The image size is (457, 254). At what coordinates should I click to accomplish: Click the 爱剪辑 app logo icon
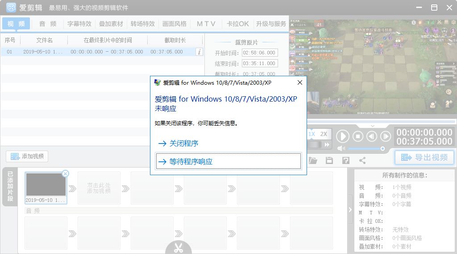coord(11,8)
